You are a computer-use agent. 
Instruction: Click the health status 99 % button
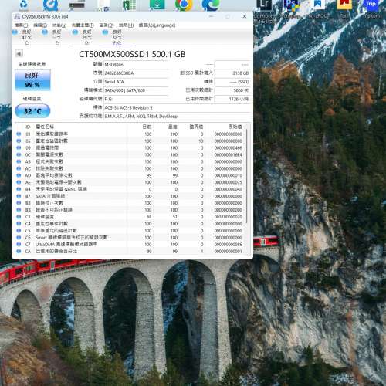pos(32,80)
